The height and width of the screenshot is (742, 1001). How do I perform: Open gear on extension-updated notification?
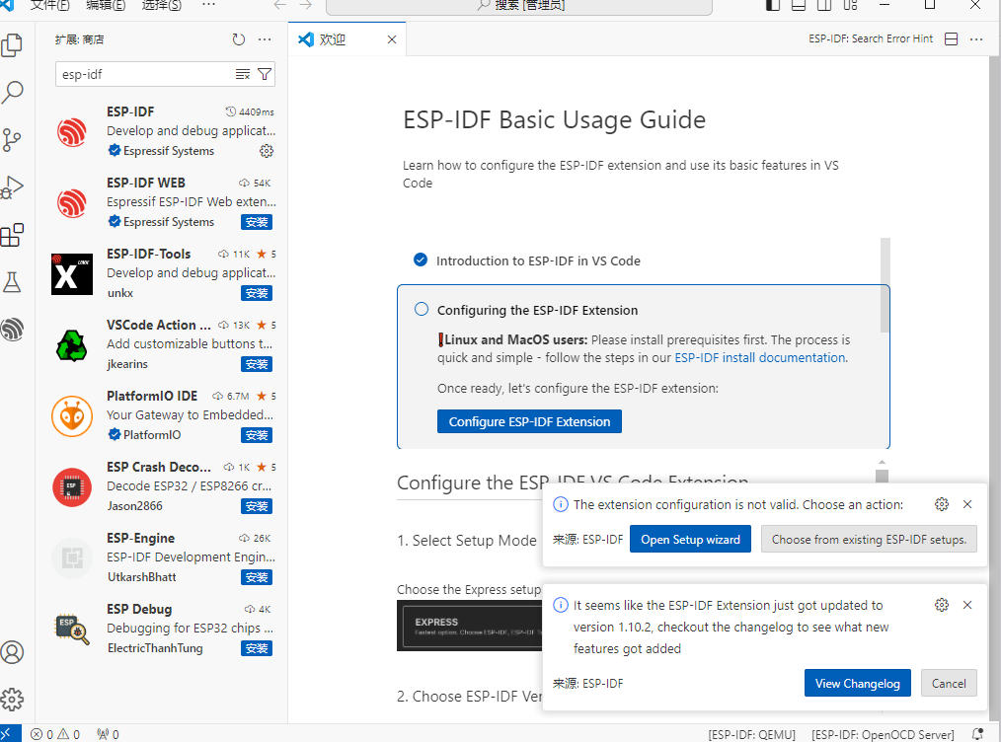(942, 605)
